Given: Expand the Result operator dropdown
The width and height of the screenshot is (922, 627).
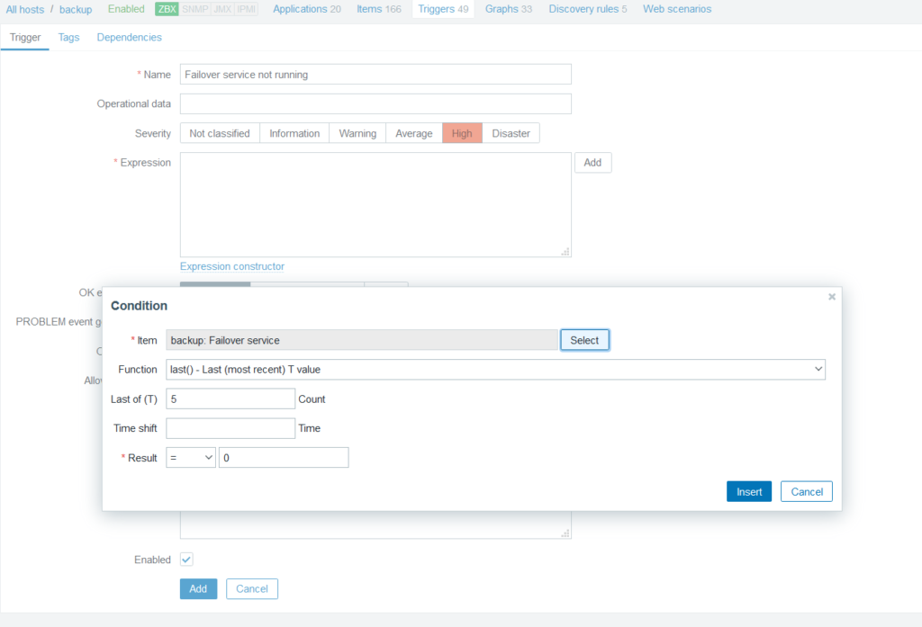Looking at the screenshot, I should 191,458.
